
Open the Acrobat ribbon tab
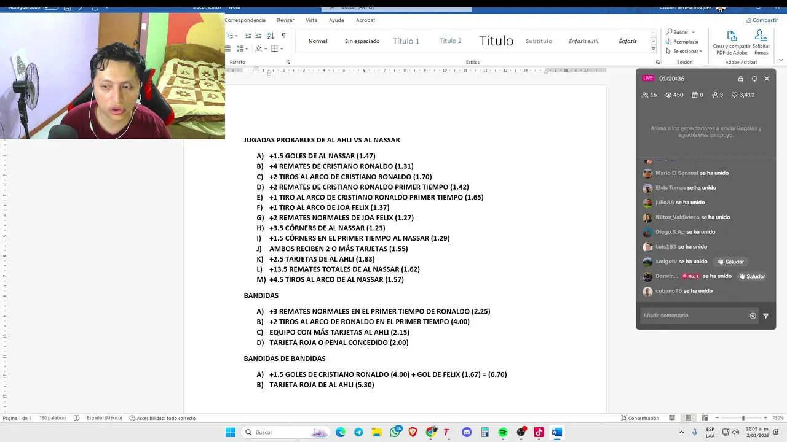(x=365, y=20)
